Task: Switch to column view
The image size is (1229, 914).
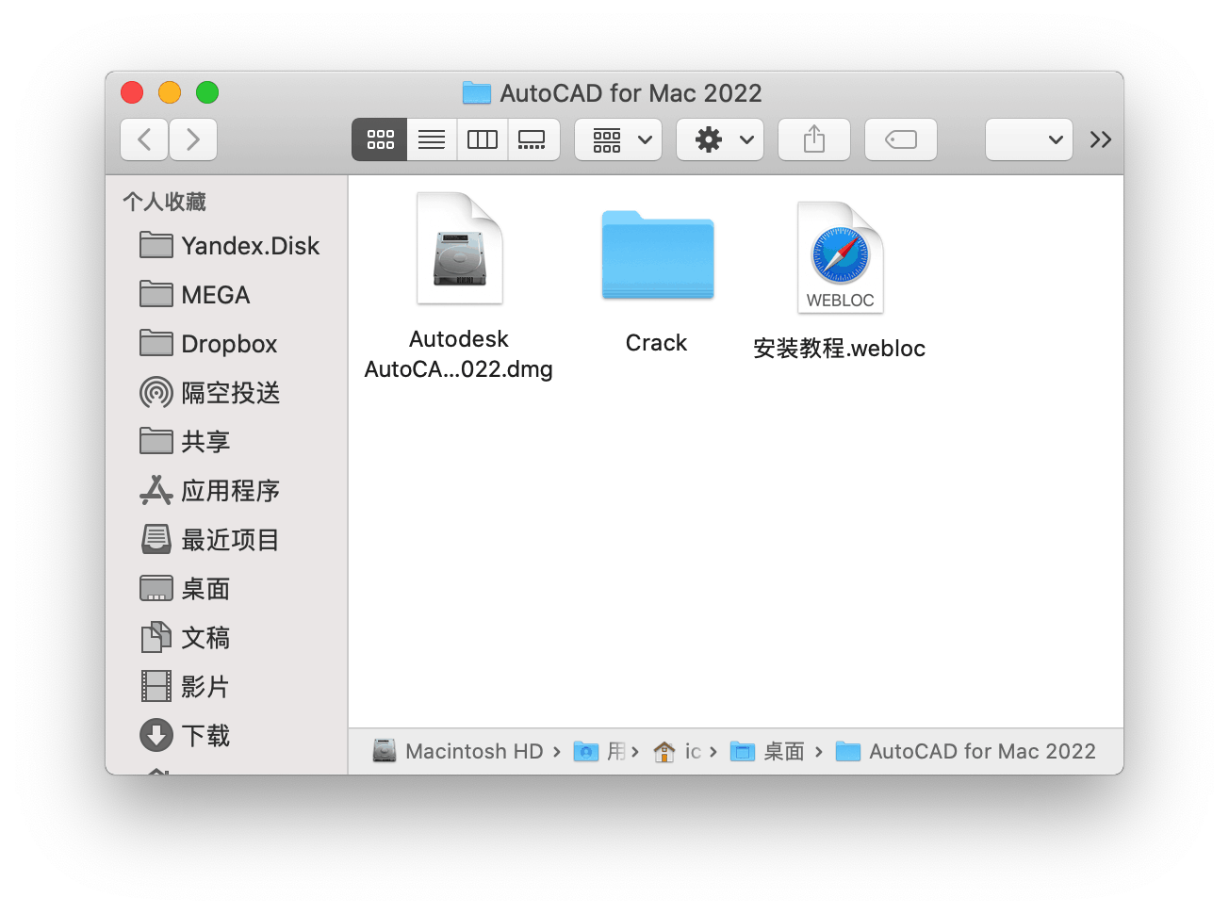Action: click(483, 139)
